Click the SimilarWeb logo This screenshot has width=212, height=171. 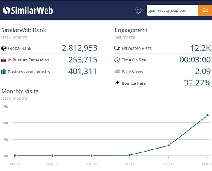[x=28, y=11]
